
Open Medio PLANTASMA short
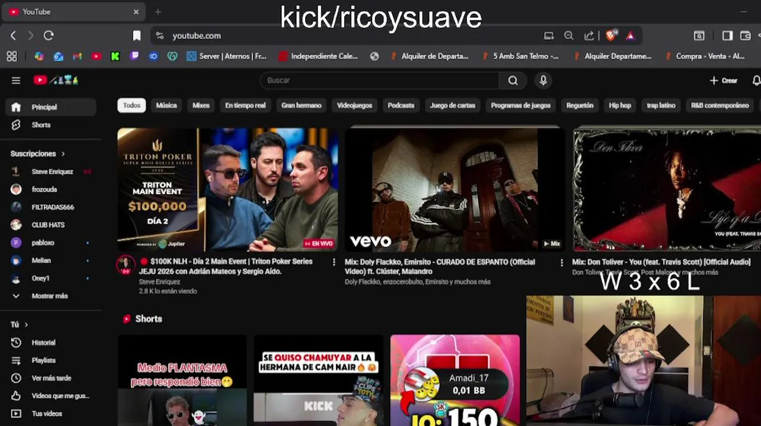point(182,380)
